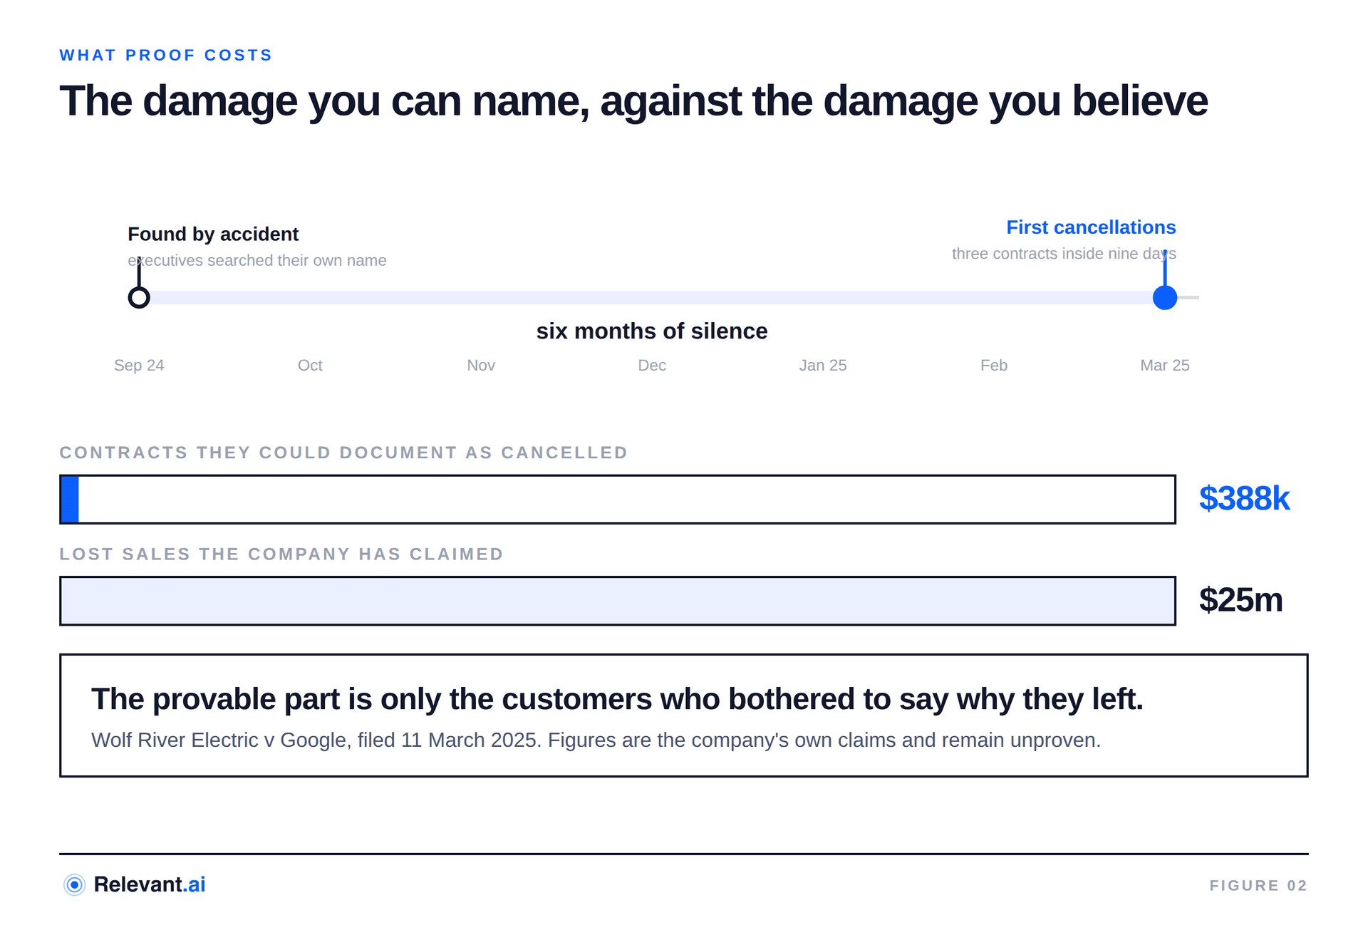Click the Relevant.ai concentric circle logo icon
The height and width of the screenshot is (935, 1368).
pos(74,884)
